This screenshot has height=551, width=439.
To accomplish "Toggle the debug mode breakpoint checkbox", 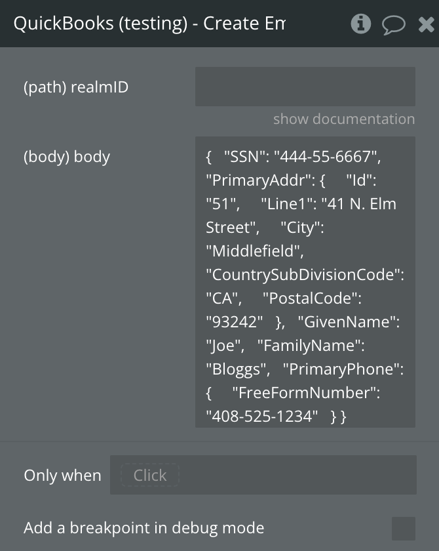I will (x=403, y=528).
